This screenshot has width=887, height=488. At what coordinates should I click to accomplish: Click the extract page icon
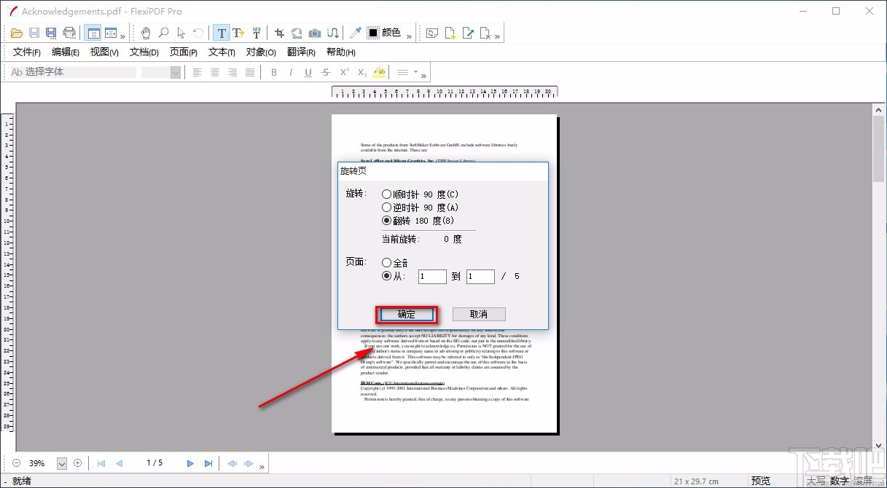pyautogui.click(x=468, y=33)
